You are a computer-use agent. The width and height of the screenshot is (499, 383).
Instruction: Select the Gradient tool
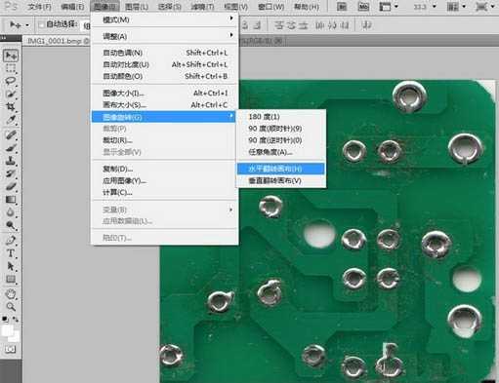click(11, 200)
